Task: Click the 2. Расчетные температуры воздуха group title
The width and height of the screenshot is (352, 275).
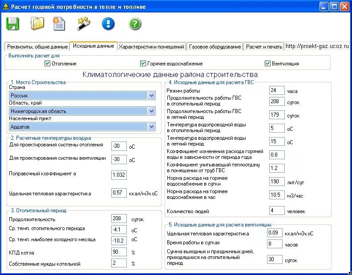Action: click(51, 138)
